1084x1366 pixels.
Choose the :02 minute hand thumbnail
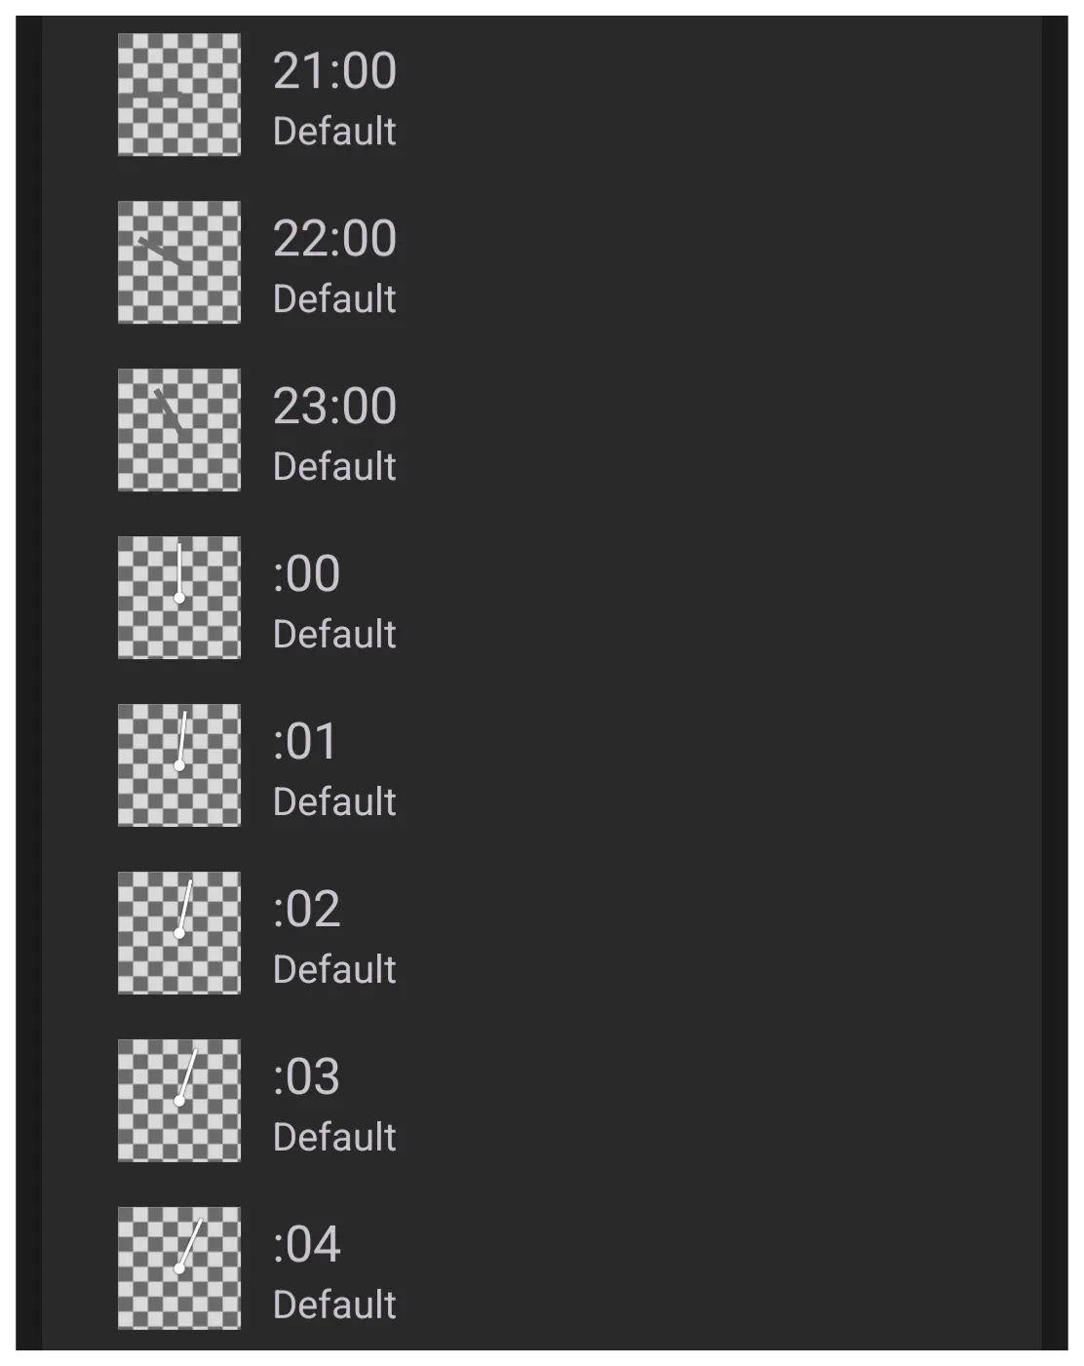(x=179, y=933)
